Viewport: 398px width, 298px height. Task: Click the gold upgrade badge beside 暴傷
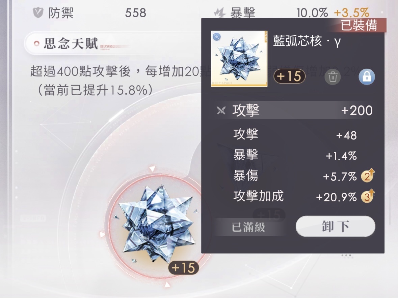point(368,175)
